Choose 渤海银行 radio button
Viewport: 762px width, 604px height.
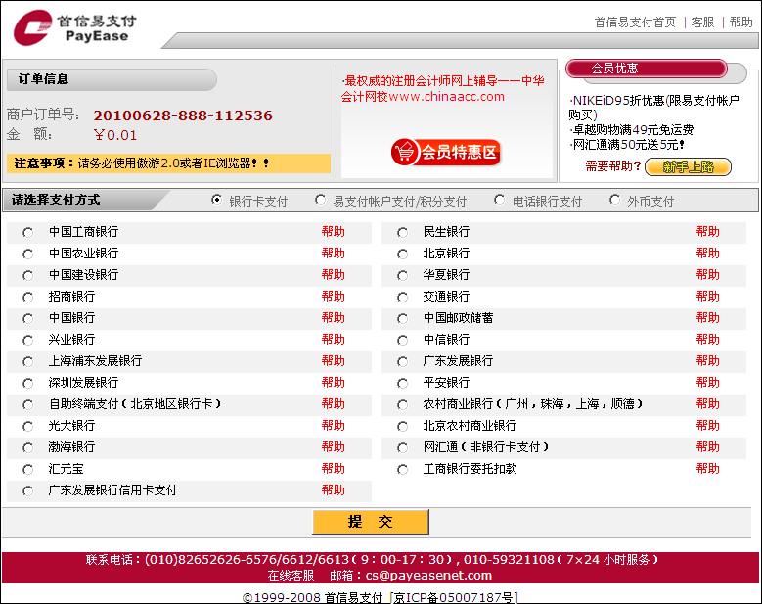(28, 448)
